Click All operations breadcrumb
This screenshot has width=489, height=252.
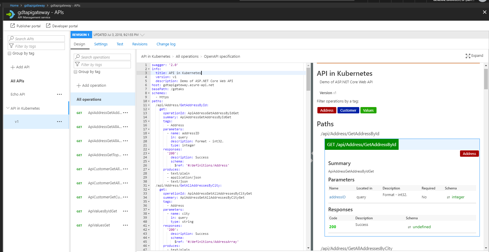[x=187, y=57]
